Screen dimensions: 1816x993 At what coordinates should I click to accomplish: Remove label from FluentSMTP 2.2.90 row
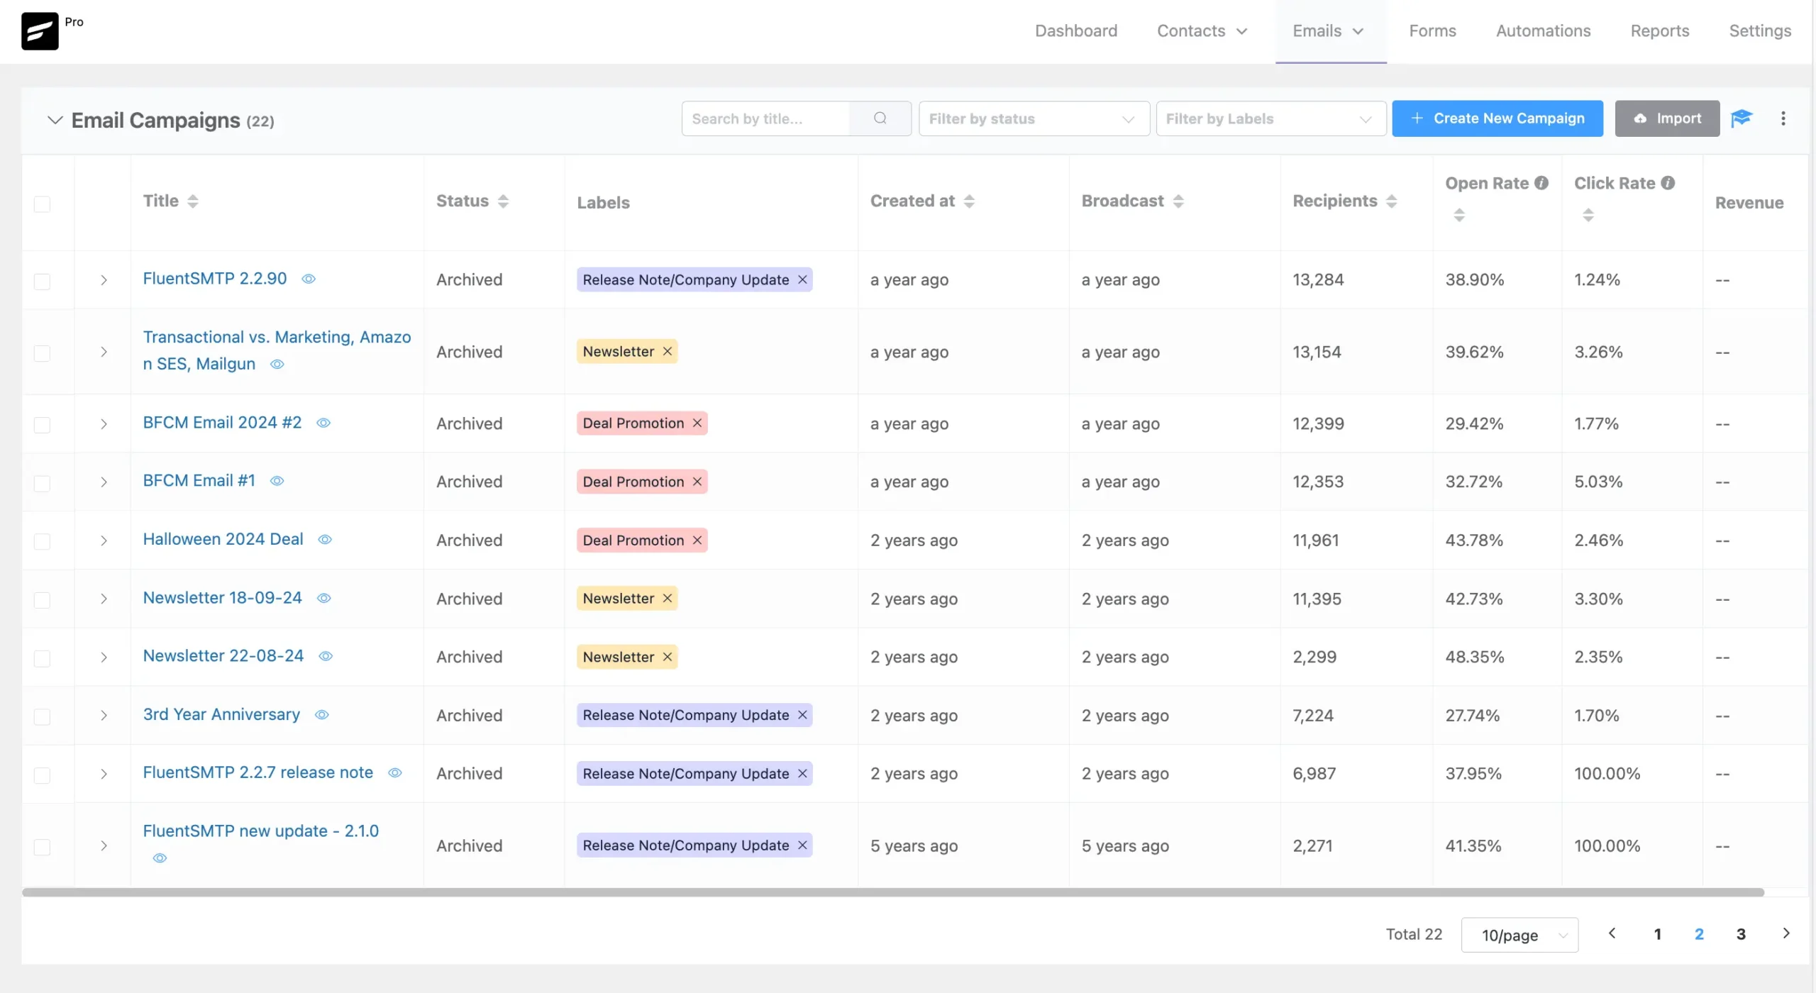pyautogui.click(x=802, y=280)
